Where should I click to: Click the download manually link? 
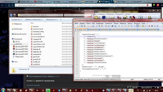pos(33,85)
